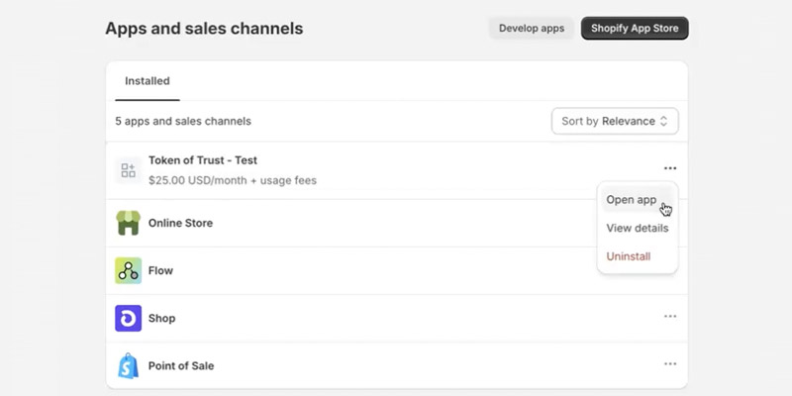Click the Point of Sale name
The image size is (792, 396).
pos(181,365)
